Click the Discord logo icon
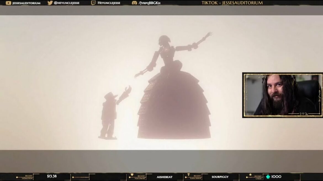Screen dimensions: 323x181 coord(134,3)
